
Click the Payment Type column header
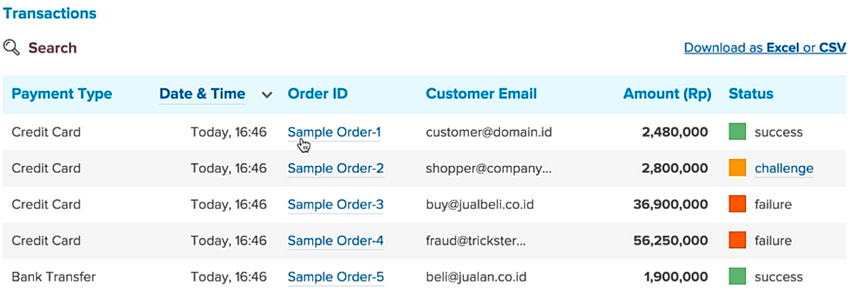point(62,94)
